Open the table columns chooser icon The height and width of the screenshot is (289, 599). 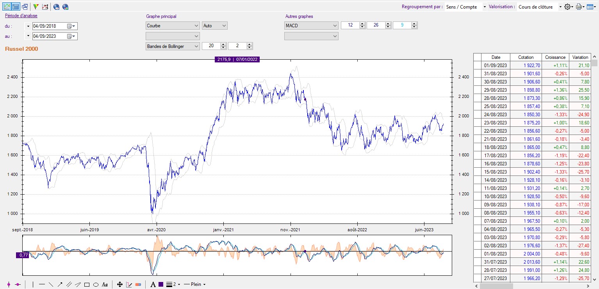tap(591, 7)
